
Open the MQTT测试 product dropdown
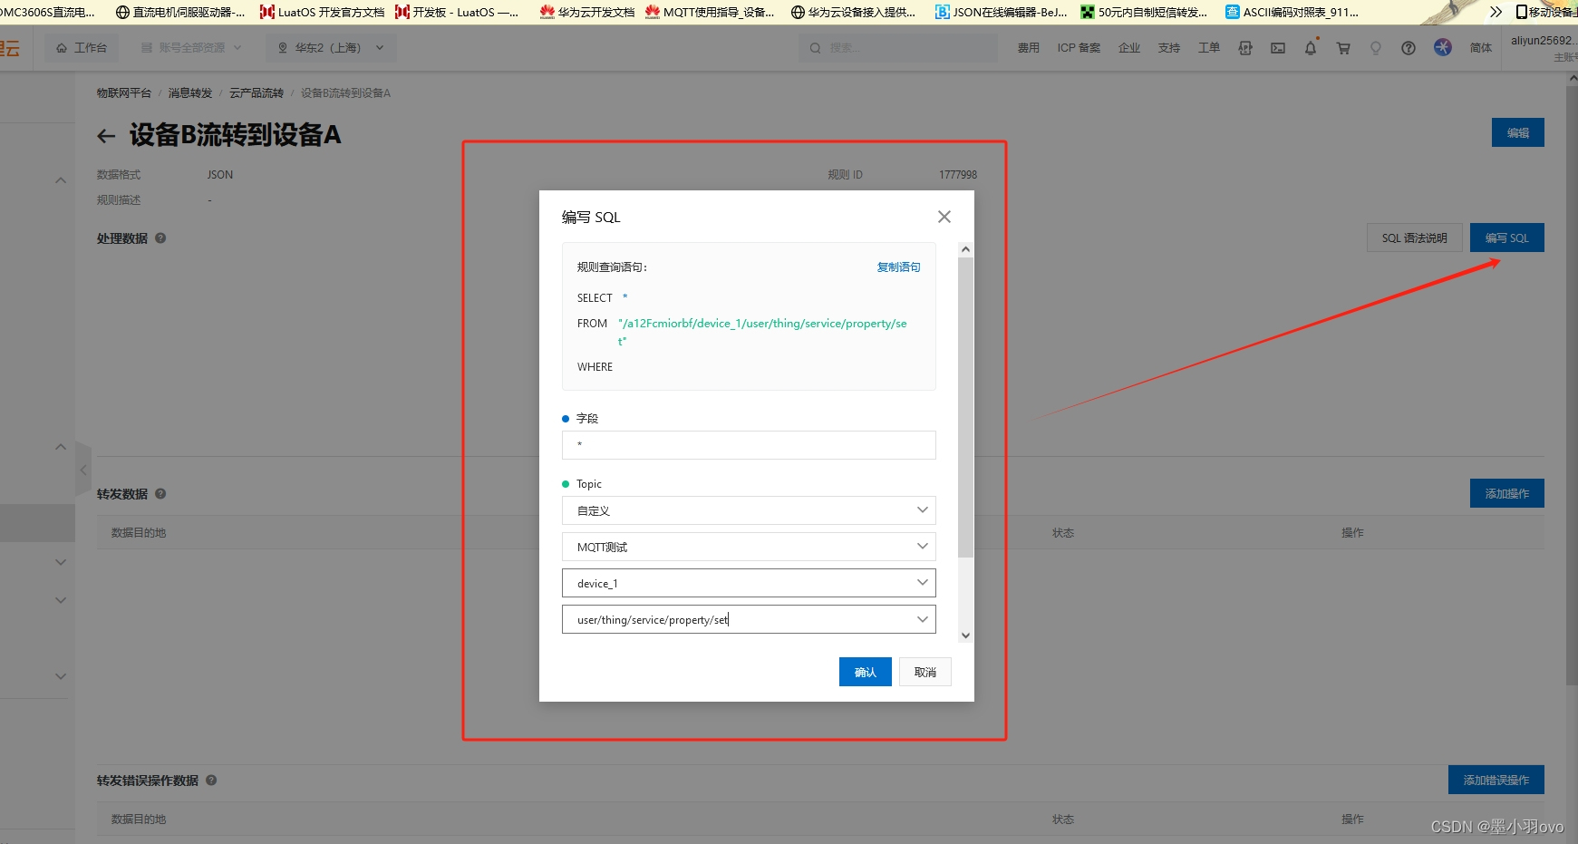click(x=749, y=547)
